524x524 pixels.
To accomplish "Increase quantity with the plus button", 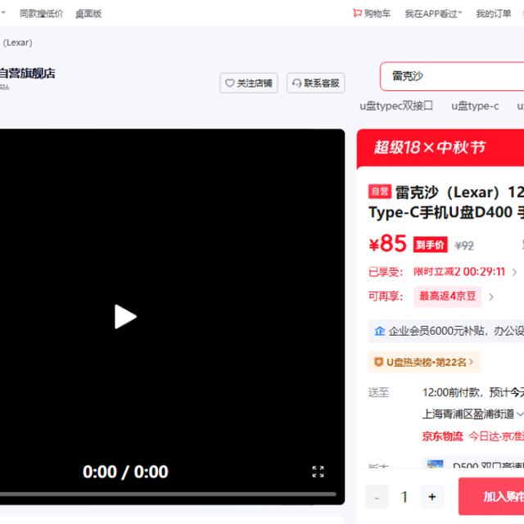I will [x=431, y=497].
